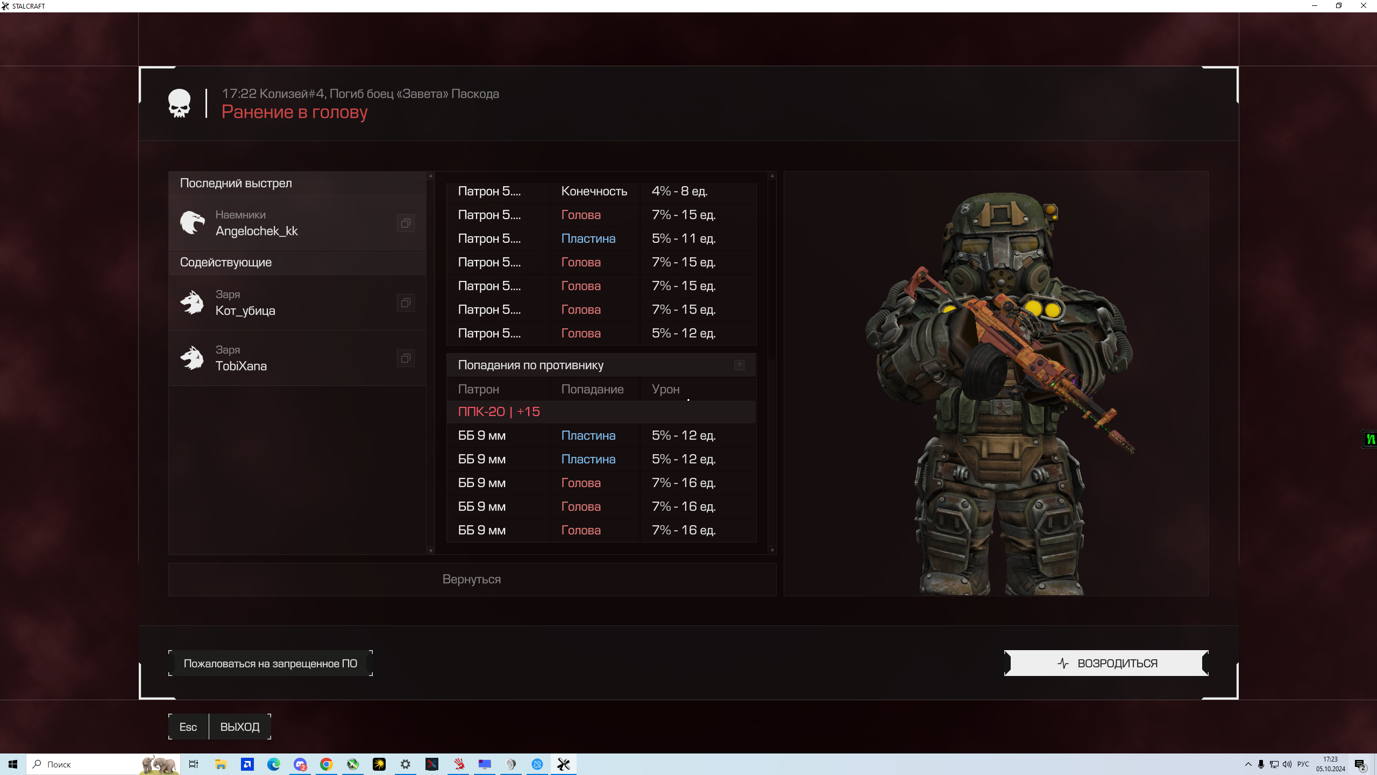Viewport: 1377px width, 775px height.
Task: Switch the РУС input language indicator
Action: tap(1303, 764)
